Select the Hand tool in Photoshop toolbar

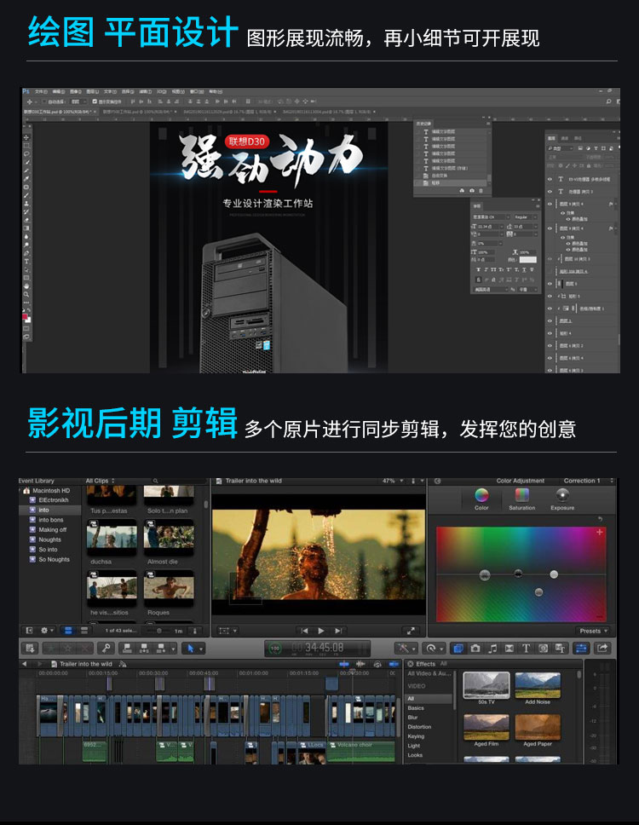(x=26, y=286)
